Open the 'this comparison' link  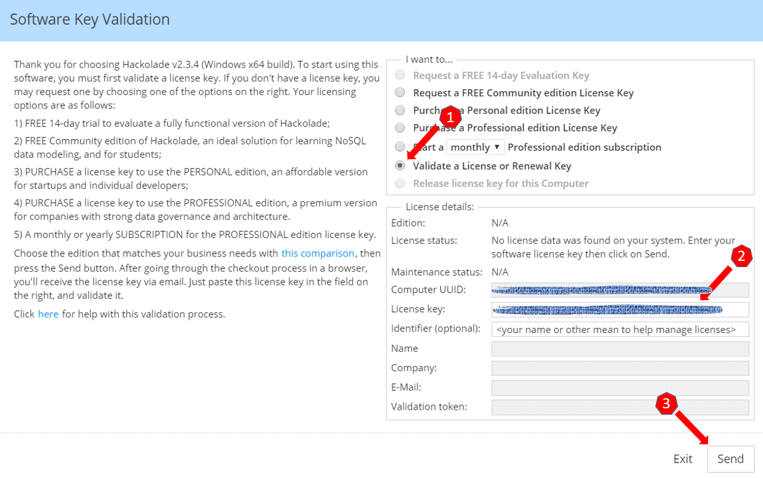pos(317,253)
